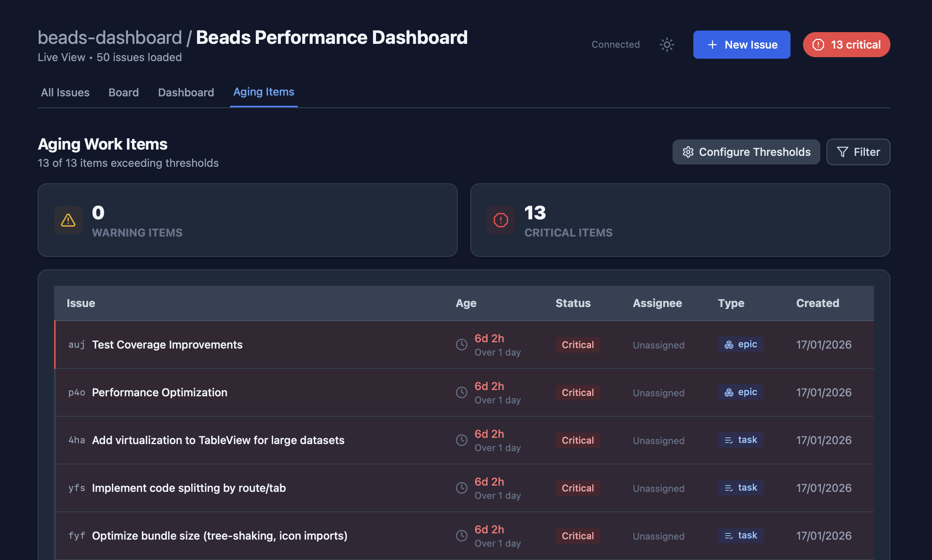Click the red critical octagon icon
The image size is (932, 560).
pos(500,220)
